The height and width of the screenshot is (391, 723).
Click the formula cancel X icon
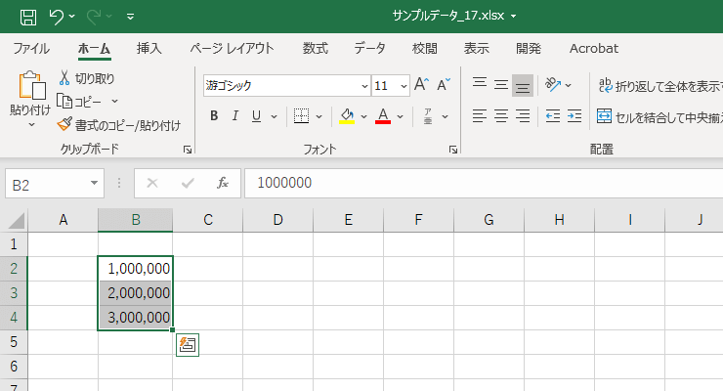(x=152, y=184)
